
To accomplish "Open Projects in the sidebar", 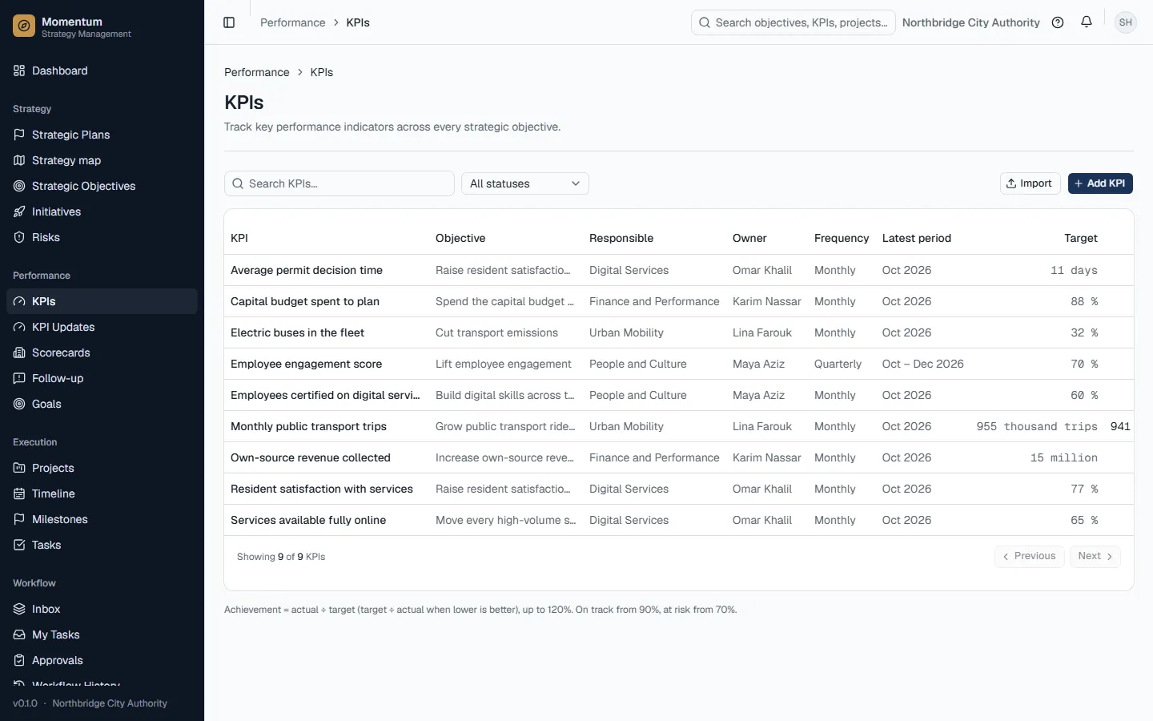I will (x=102, y=468).
